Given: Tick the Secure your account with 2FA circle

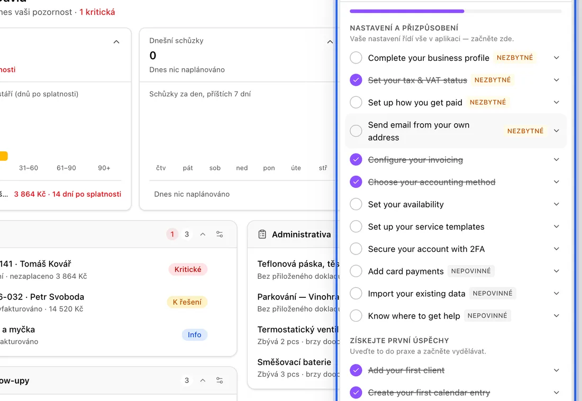Looking at the screenshot, I should [356, 249].
